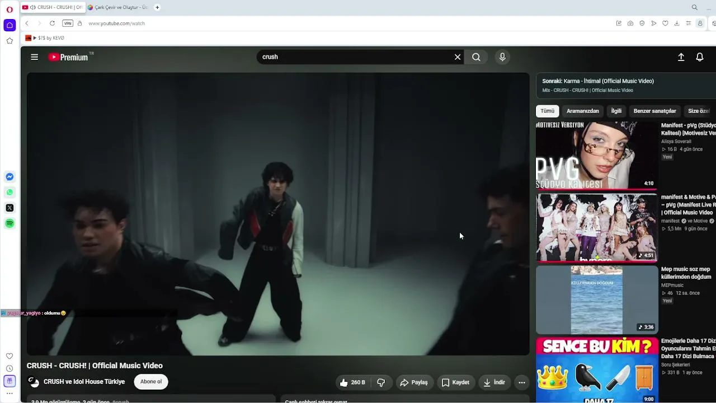Open the browser downloads icon
716x403 pixels.
(x=677, y=24)
